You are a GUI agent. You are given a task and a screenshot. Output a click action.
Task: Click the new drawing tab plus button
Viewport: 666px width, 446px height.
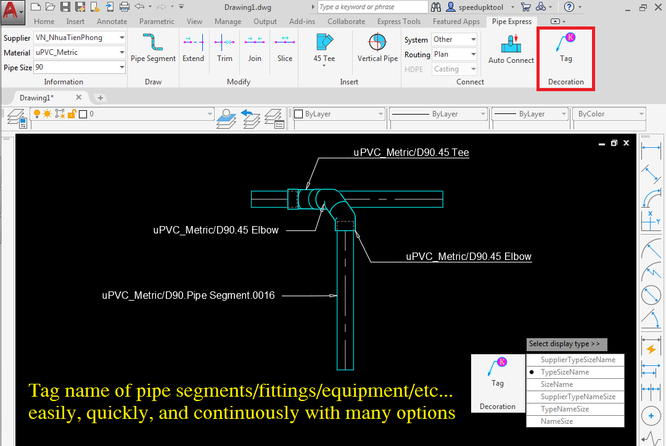click(101, 98)
